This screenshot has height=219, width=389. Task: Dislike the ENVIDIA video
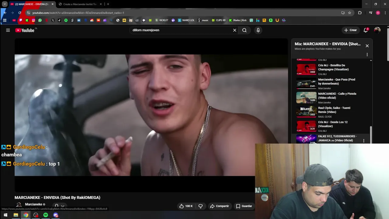(201, 206)
